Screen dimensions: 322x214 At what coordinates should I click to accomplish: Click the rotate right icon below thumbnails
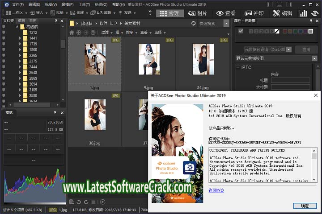86,202
